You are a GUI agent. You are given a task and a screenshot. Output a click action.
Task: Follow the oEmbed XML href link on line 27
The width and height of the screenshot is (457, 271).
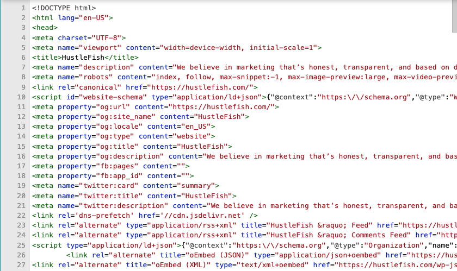coord(398,265)
